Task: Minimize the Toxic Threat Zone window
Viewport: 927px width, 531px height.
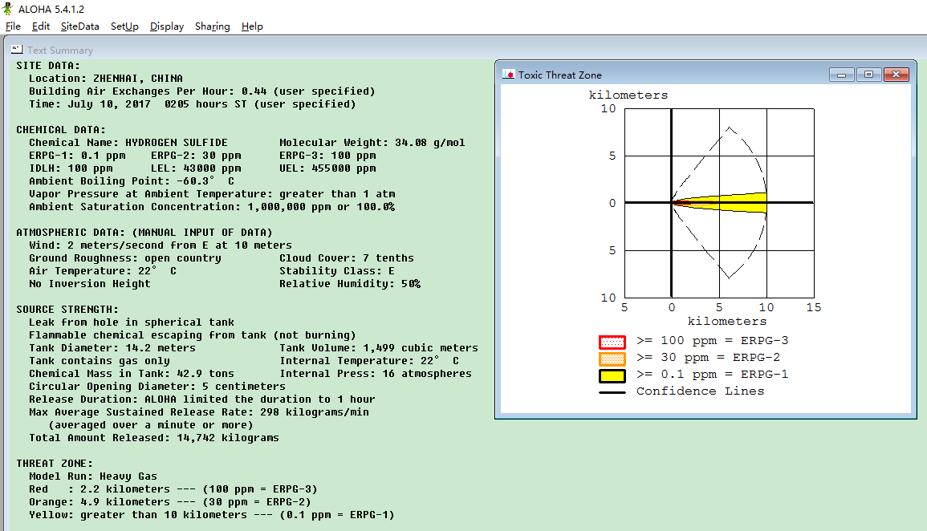Action: click(841, 75)
